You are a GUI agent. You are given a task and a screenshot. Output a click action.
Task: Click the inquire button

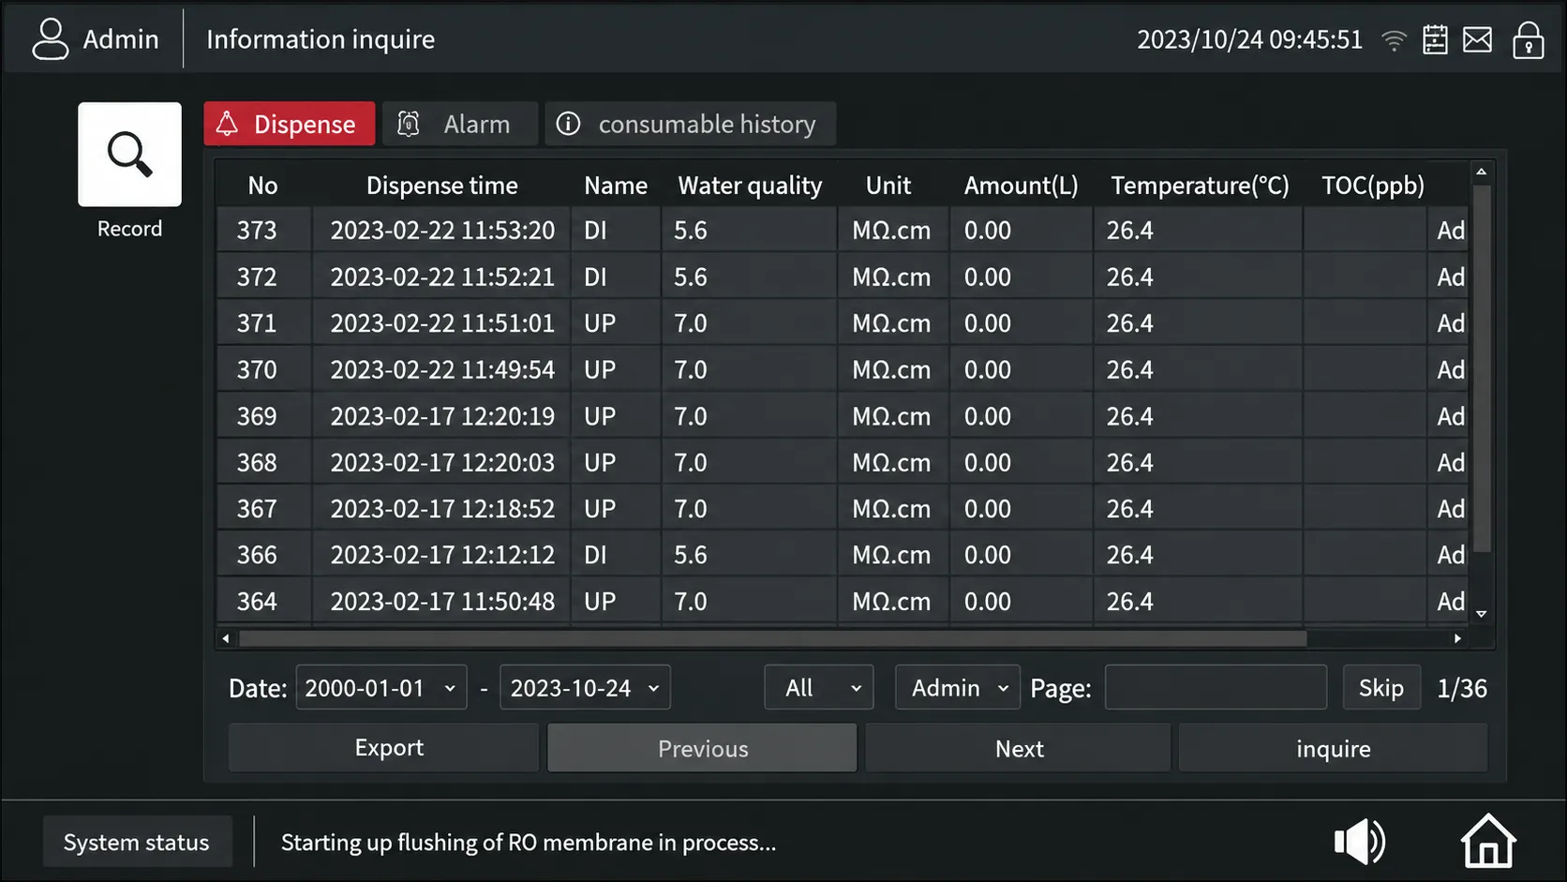1333,748
